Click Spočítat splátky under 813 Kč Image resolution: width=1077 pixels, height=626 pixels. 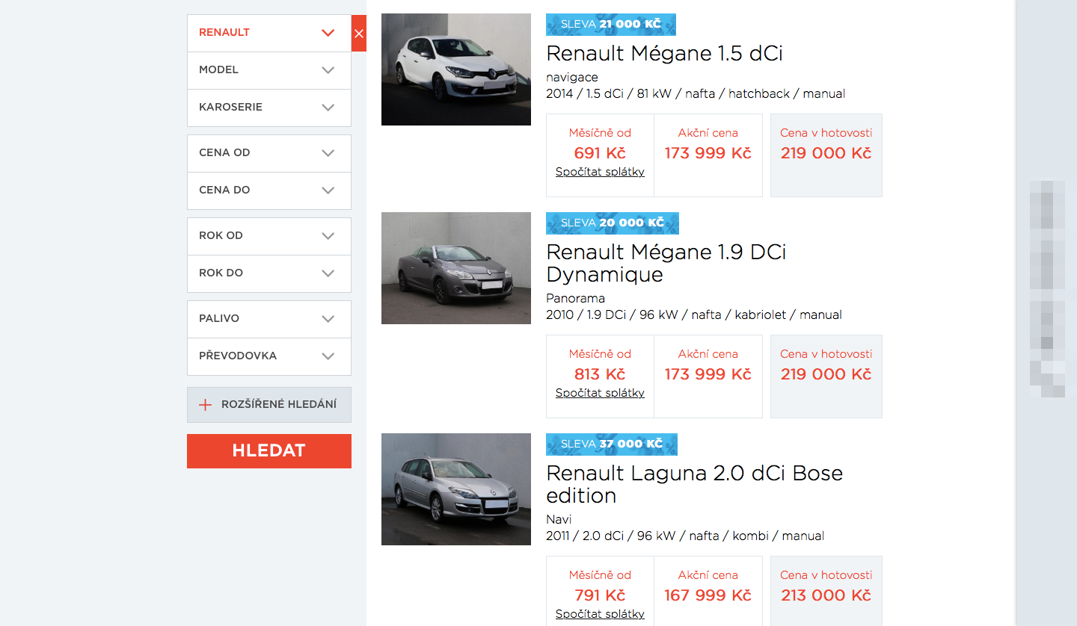[600, 393]
